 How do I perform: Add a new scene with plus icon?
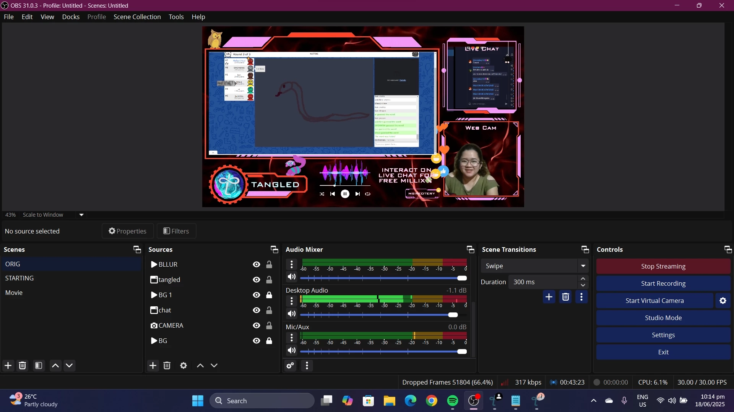point(8,365)
